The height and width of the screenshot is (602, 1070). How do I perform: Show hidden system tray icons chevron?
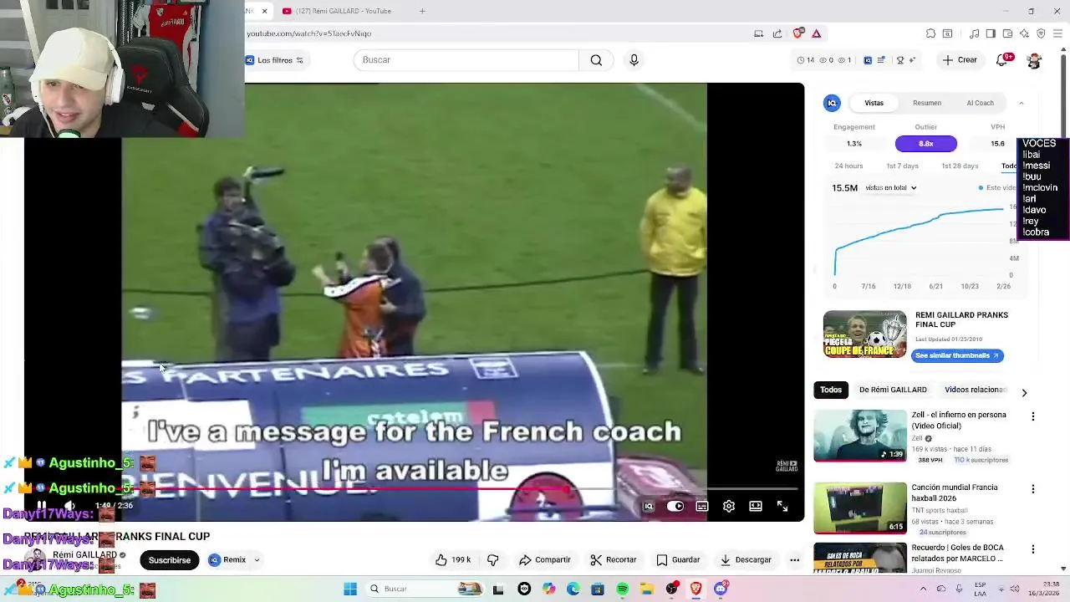923,589
